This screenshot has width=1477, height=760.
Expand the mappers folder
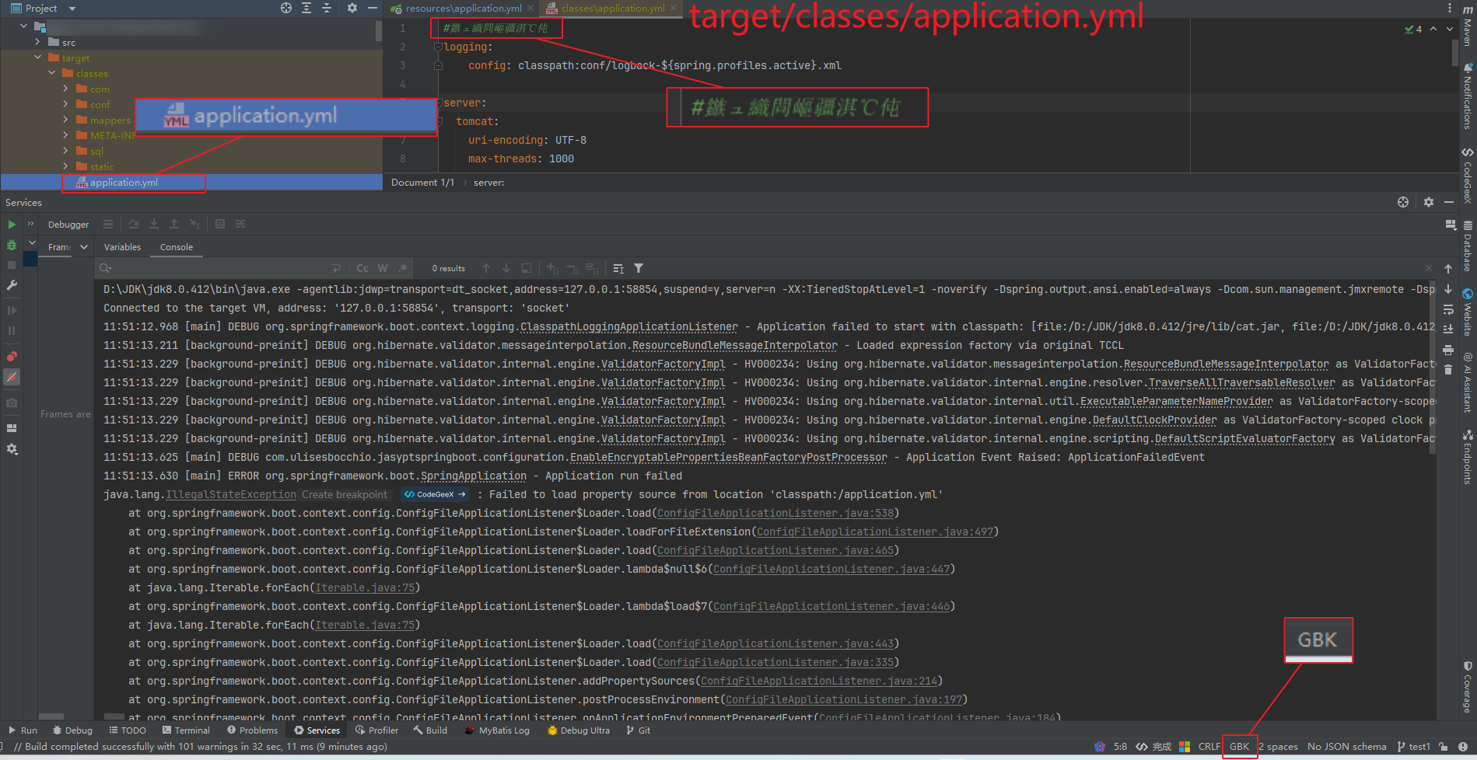pos(66,120)
